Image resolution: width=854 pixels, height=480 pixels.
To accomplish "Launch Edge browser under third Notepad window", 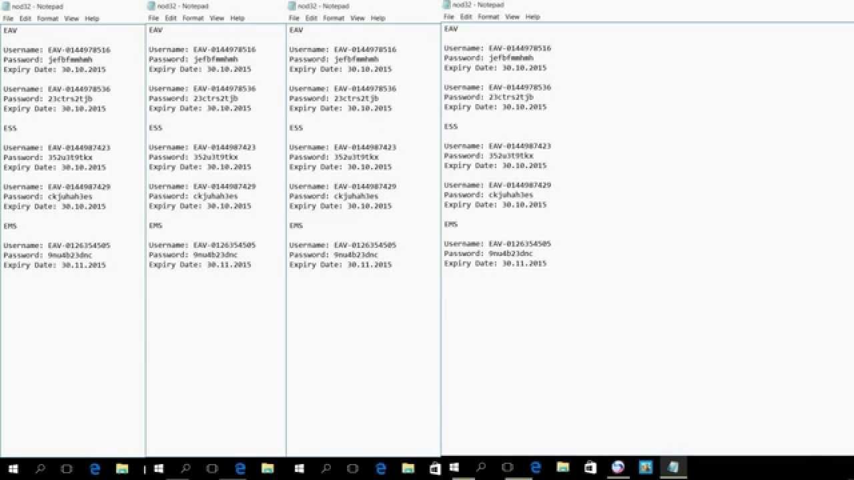I will click(381, 469).
